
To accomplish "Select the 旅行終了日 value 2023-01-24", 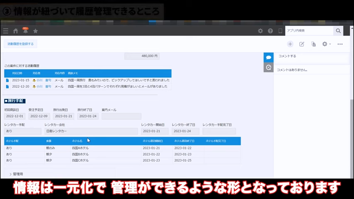I will point(88,116).
